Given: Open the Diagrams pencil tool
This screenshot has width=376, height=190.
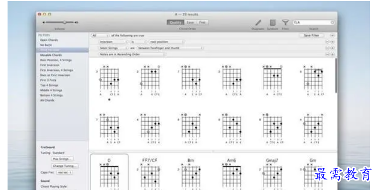Looking at the screenshot, I should 258,23.
